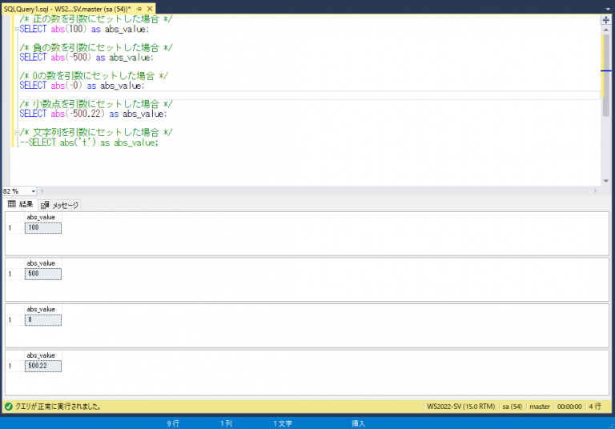Click the split editor plus icon
Image resolution: width=615 pixels, height=429 pixels.
coord(606,20)
